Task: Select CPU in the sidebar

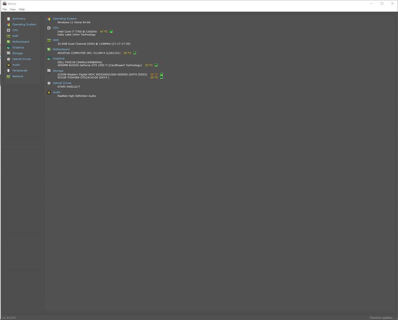Action: pyautogui.click(x=15, y=30)
